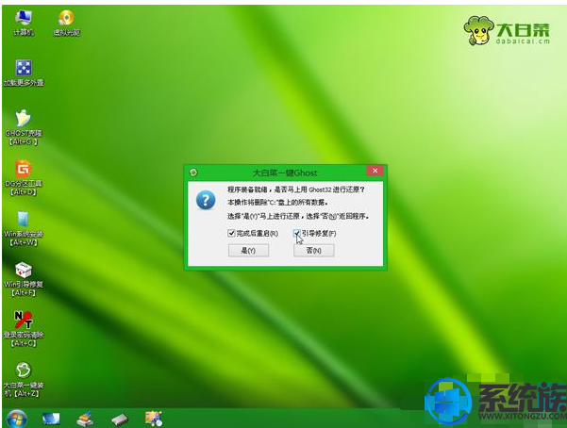Close the 大白菜一键Ghost dialog

click(375, 171)
